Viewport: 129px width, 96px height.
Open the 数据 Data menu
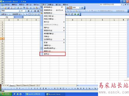[x=51, y=5]
